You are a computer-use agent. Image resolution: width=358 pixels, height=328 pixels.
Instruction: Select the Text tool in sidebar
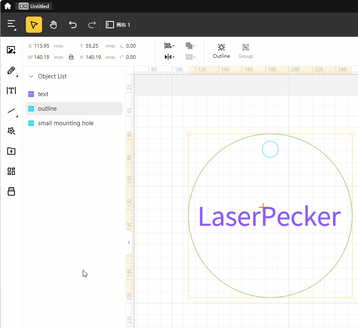pos(11,90)
